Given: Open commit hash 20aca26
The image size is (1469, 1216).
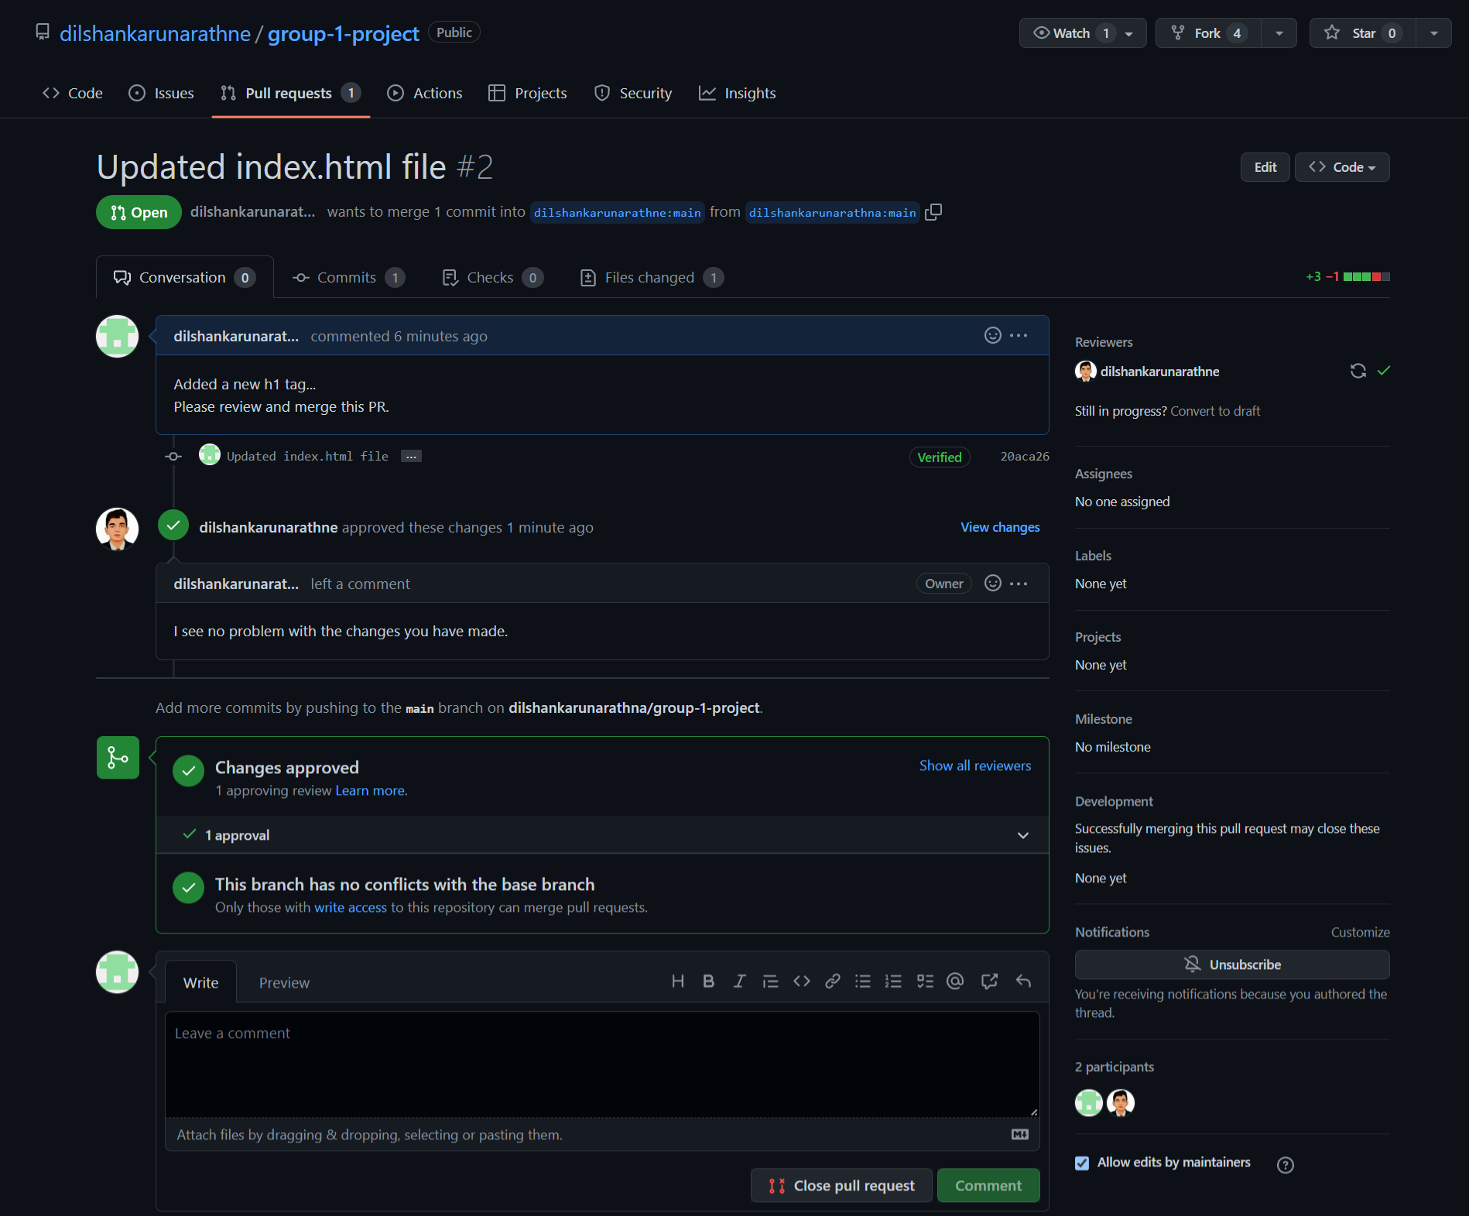Looking at the screenshot, I should coord(1025,457).
